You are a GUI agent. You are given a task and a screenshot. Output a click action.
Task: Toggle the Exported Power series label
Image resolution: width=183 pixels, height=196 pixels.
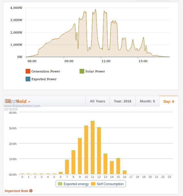[x=44, y=79]
